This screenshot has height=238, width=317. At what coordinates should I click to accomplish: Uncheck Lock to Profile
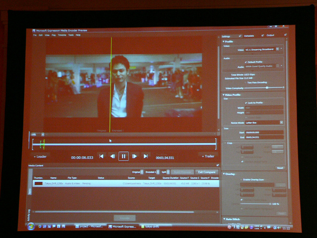tap(246, 103)
